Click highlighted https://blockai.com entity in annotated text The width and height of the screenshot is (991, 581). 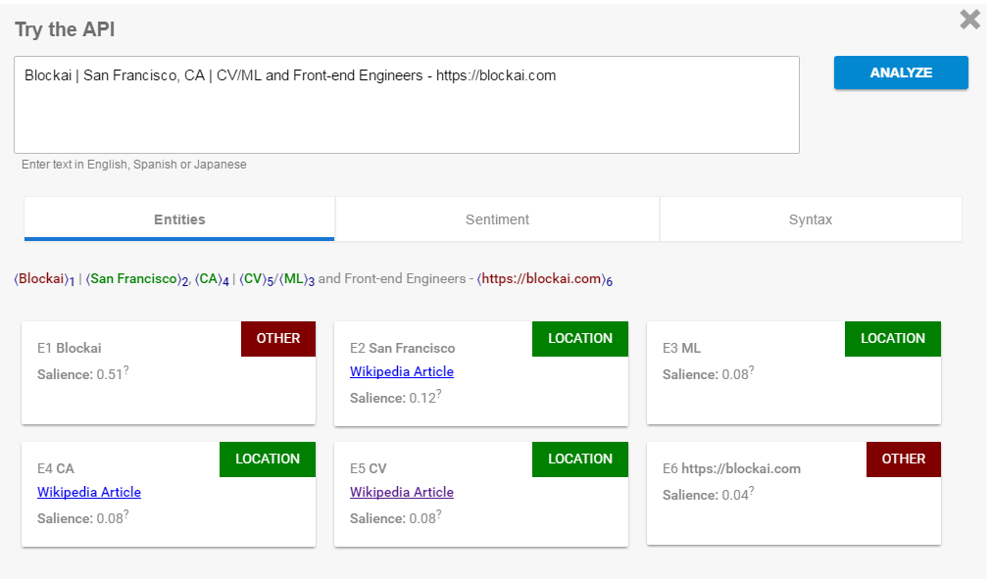tap(541, 279)
